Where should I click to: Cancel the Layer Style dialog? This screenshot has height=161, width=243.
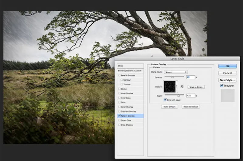coord(228,73)
